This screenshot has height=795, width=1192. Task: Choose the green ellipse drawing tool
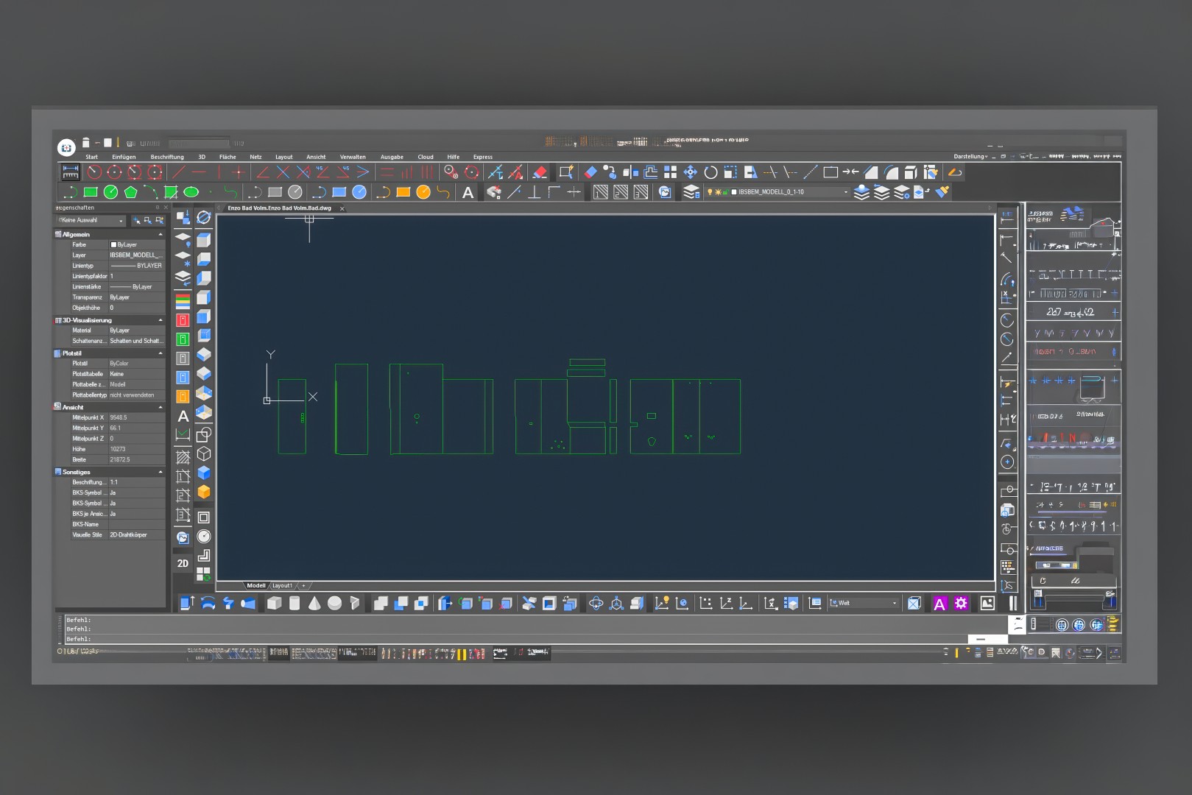[x=191, y=192]
